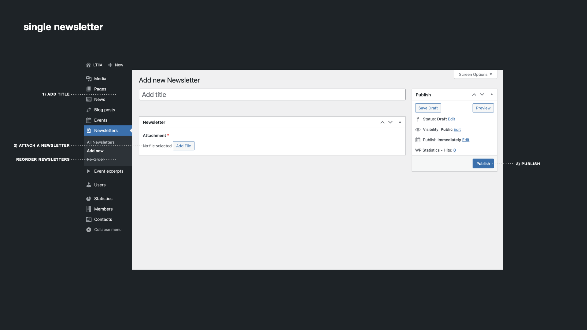The height and width of the screenshot is (330, 587).
Task: Click the Event excerpts play icon
Action: click(89, 171)
